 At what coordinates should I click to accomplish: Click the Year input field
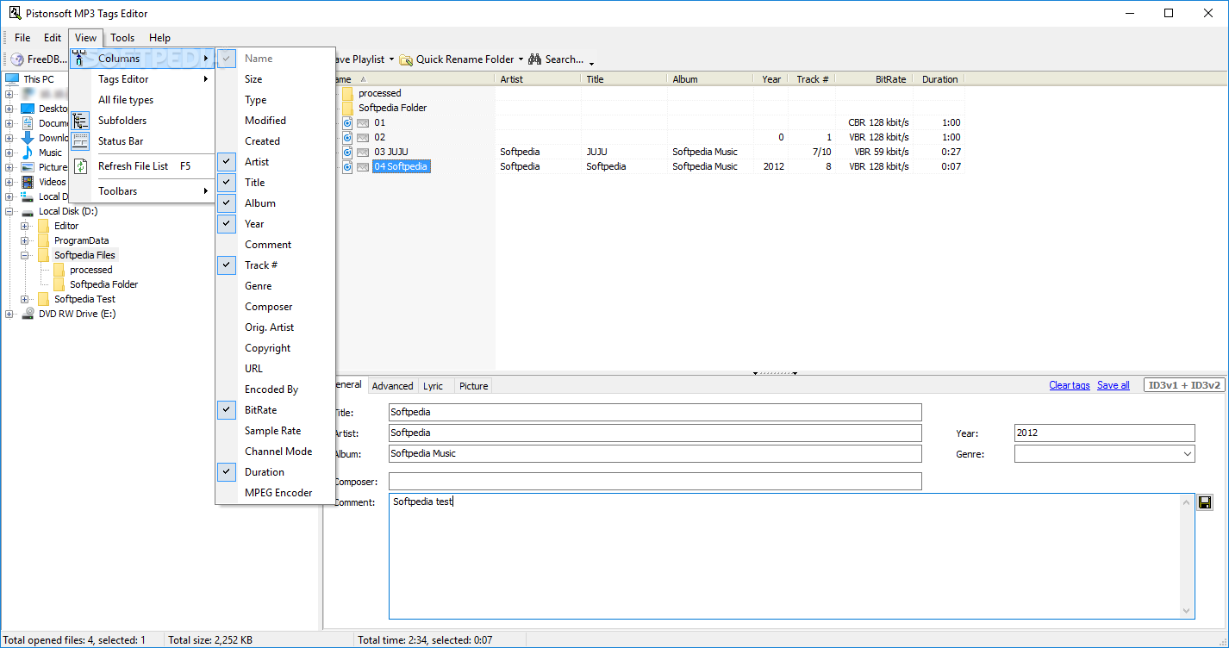tap(1105, 433)
